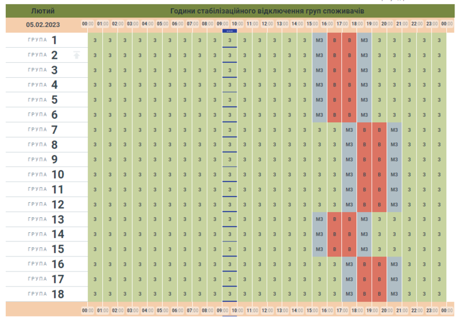The width and height of the screenshot is (462, 321).
Task: Select the 12:00 hour label in top header
Action: pos(267,24)
